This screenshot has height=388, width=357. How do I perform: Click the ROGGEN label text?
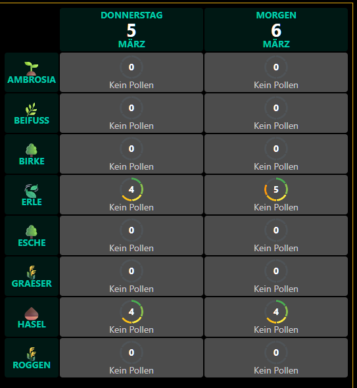click(x=32, y=365)
